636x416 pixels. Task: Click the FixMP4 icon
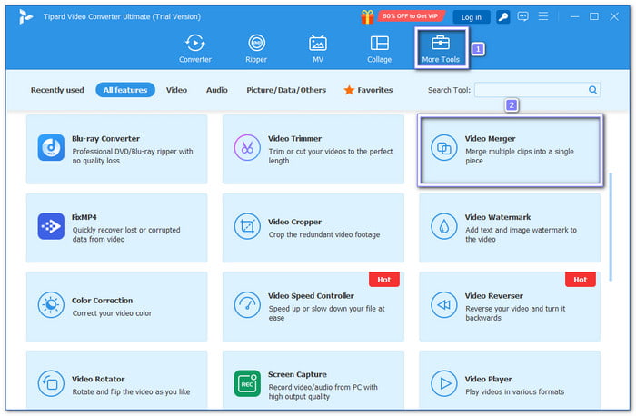point(51,226)
